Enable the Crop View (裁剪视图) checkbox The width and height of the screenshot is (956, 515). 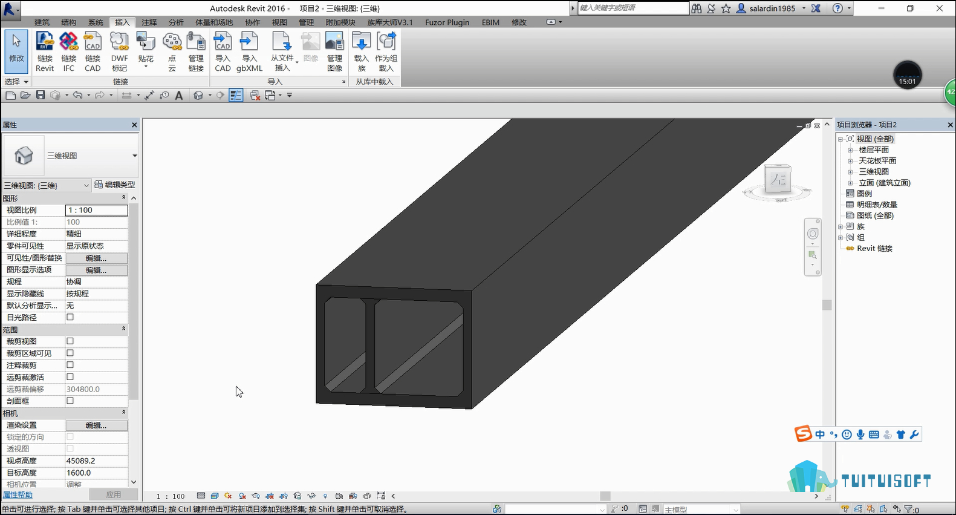70,341
